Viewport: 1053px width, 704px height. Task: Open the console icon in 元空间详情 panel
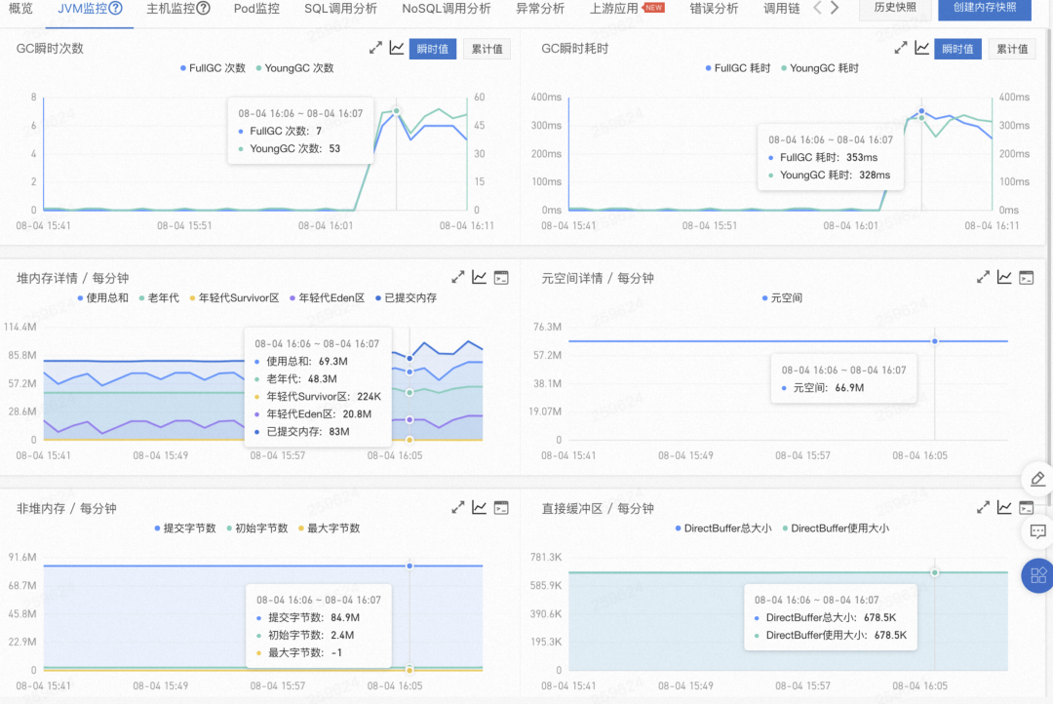1026,278
